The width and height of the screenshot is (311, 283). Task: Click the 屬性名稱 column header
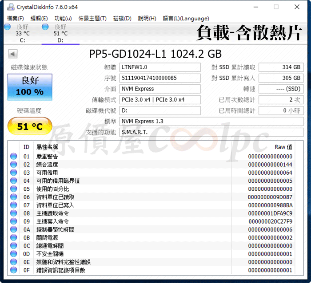47,147
